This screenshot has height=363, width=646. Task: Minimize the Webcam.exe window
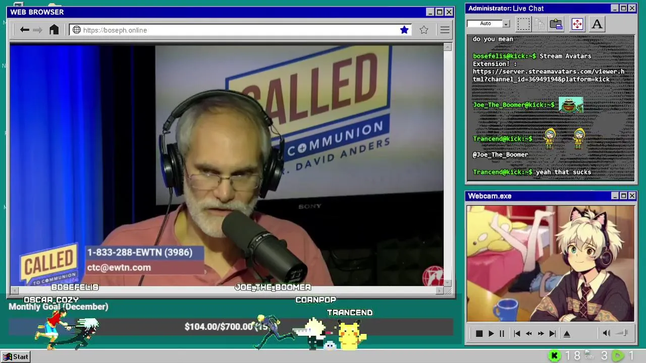(614, 196)
